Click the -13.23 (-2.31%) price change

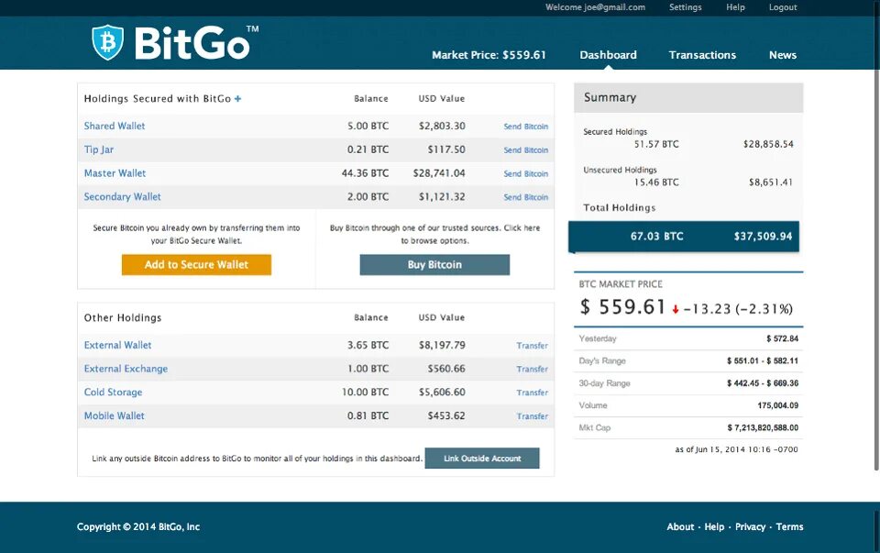[738, 309]
